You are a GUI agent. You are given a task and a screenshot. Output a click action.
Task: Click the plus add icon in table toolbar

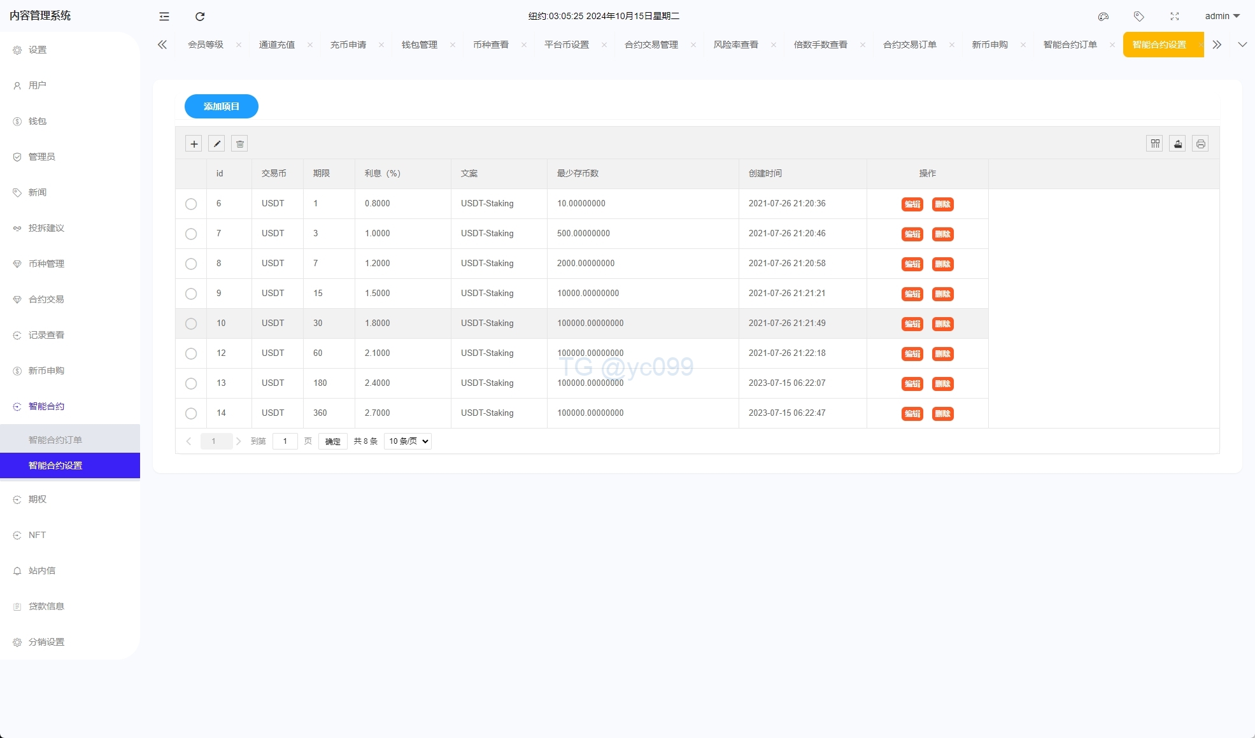(194, 144)
